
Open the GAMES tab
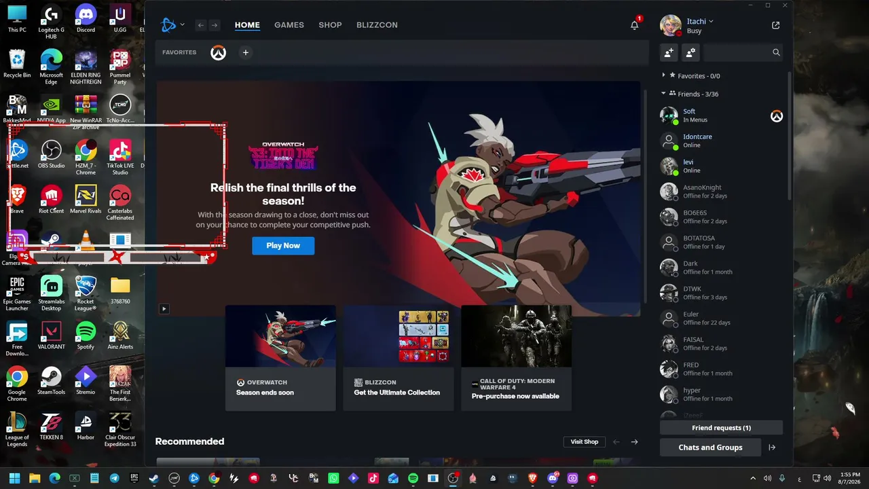289,25
